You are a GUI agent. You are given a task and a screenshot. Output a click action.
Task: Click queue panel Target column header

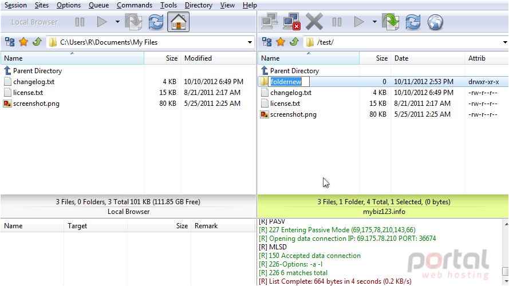coord(96,226)
